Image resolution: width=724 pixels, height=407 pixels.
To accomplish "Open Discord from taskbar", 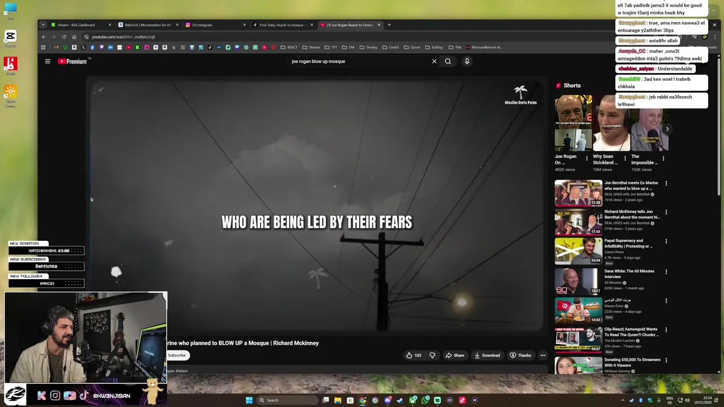I will click(387, 400).
